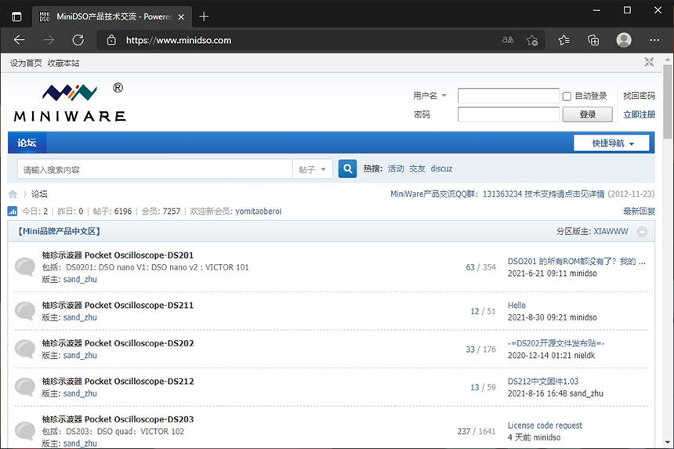Viewport: 674px width, 449px height.
Task: Open the browser tab actions menu icon
Action: (16, 16)
